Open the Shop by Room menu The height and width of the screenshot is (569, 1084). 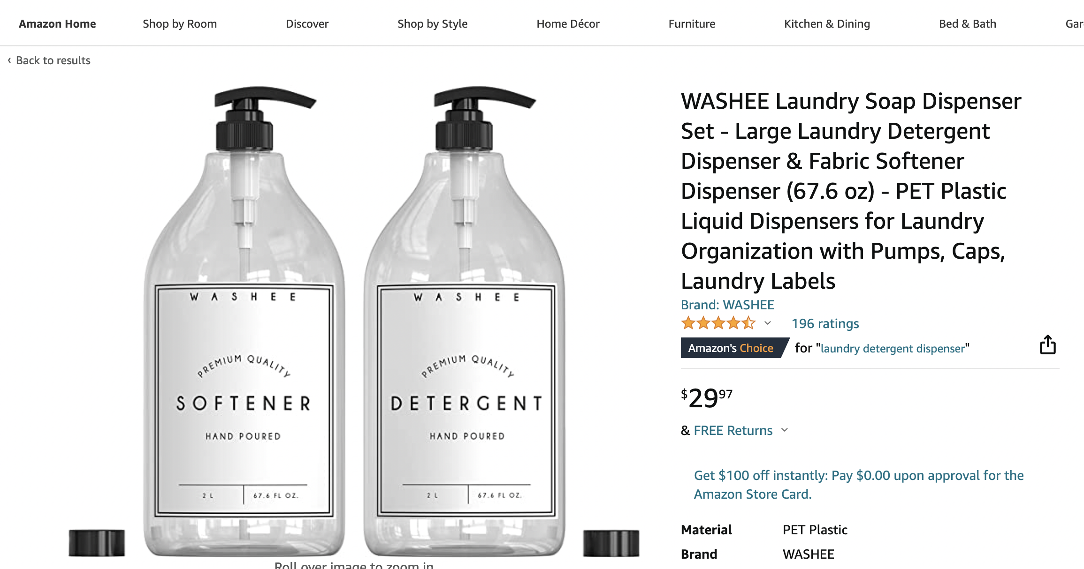pos(180,24)
